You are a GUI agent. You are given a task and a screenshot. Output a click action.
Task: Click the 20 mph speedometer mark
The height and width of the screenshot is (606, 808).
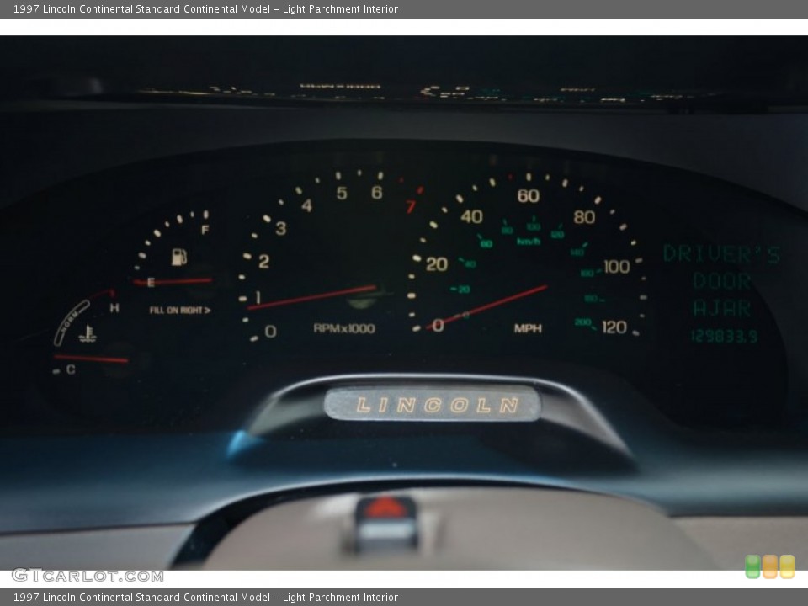coord(437,264)
